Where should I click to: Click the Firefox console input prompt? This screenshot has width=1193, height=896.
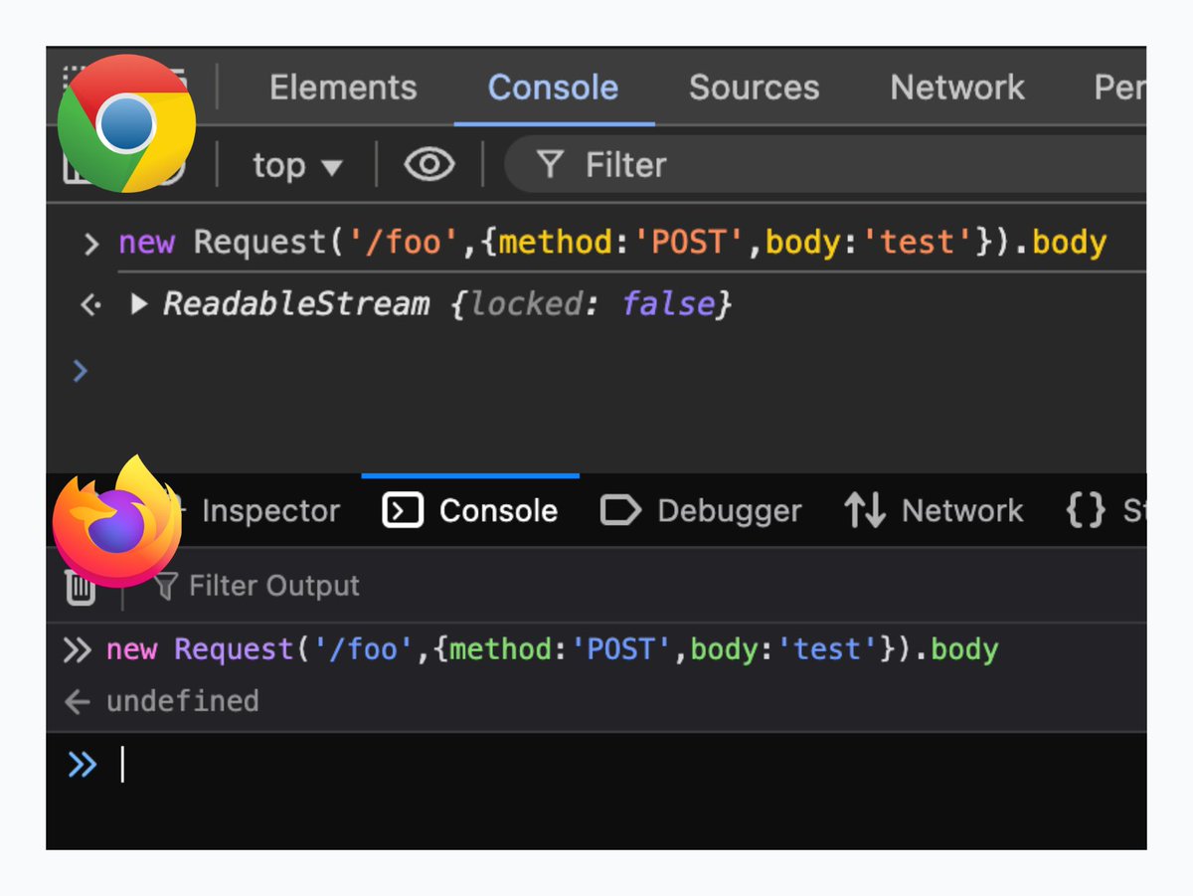pos(596,765)
